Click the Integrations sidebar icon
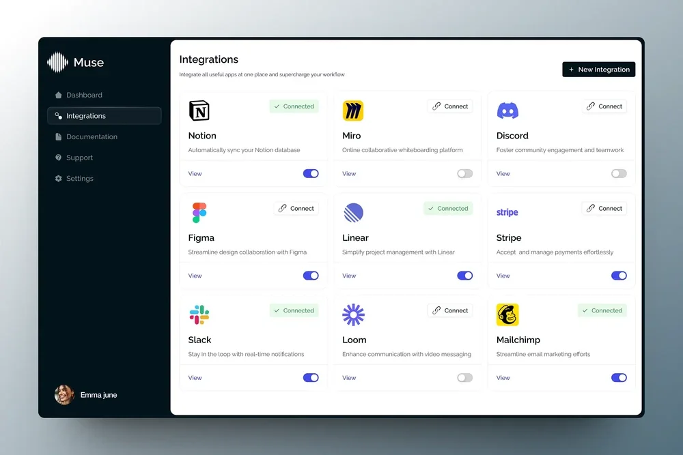 (x=58, y=116)
